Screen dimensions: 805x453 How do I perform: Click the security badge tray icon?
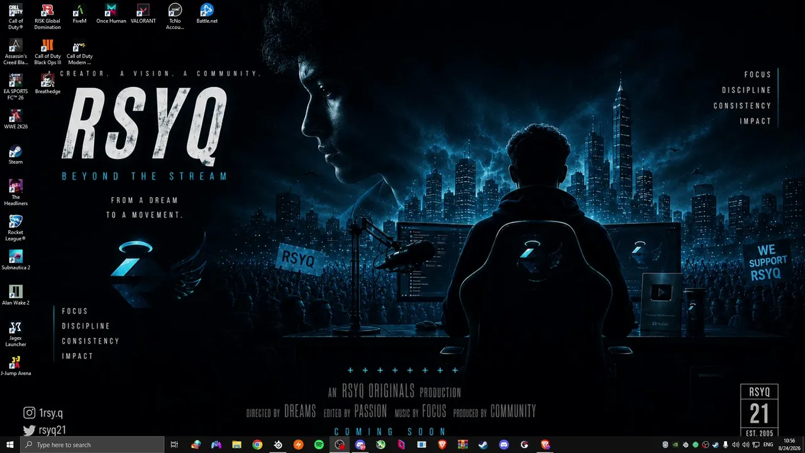pyautogui.click(x=665, y=445)
